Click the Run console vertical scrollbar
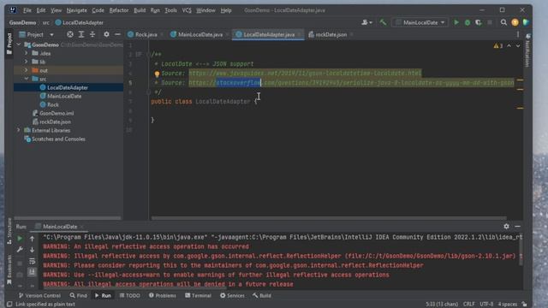The height and width of the screenshot is (308, 548). click(521, 249)
